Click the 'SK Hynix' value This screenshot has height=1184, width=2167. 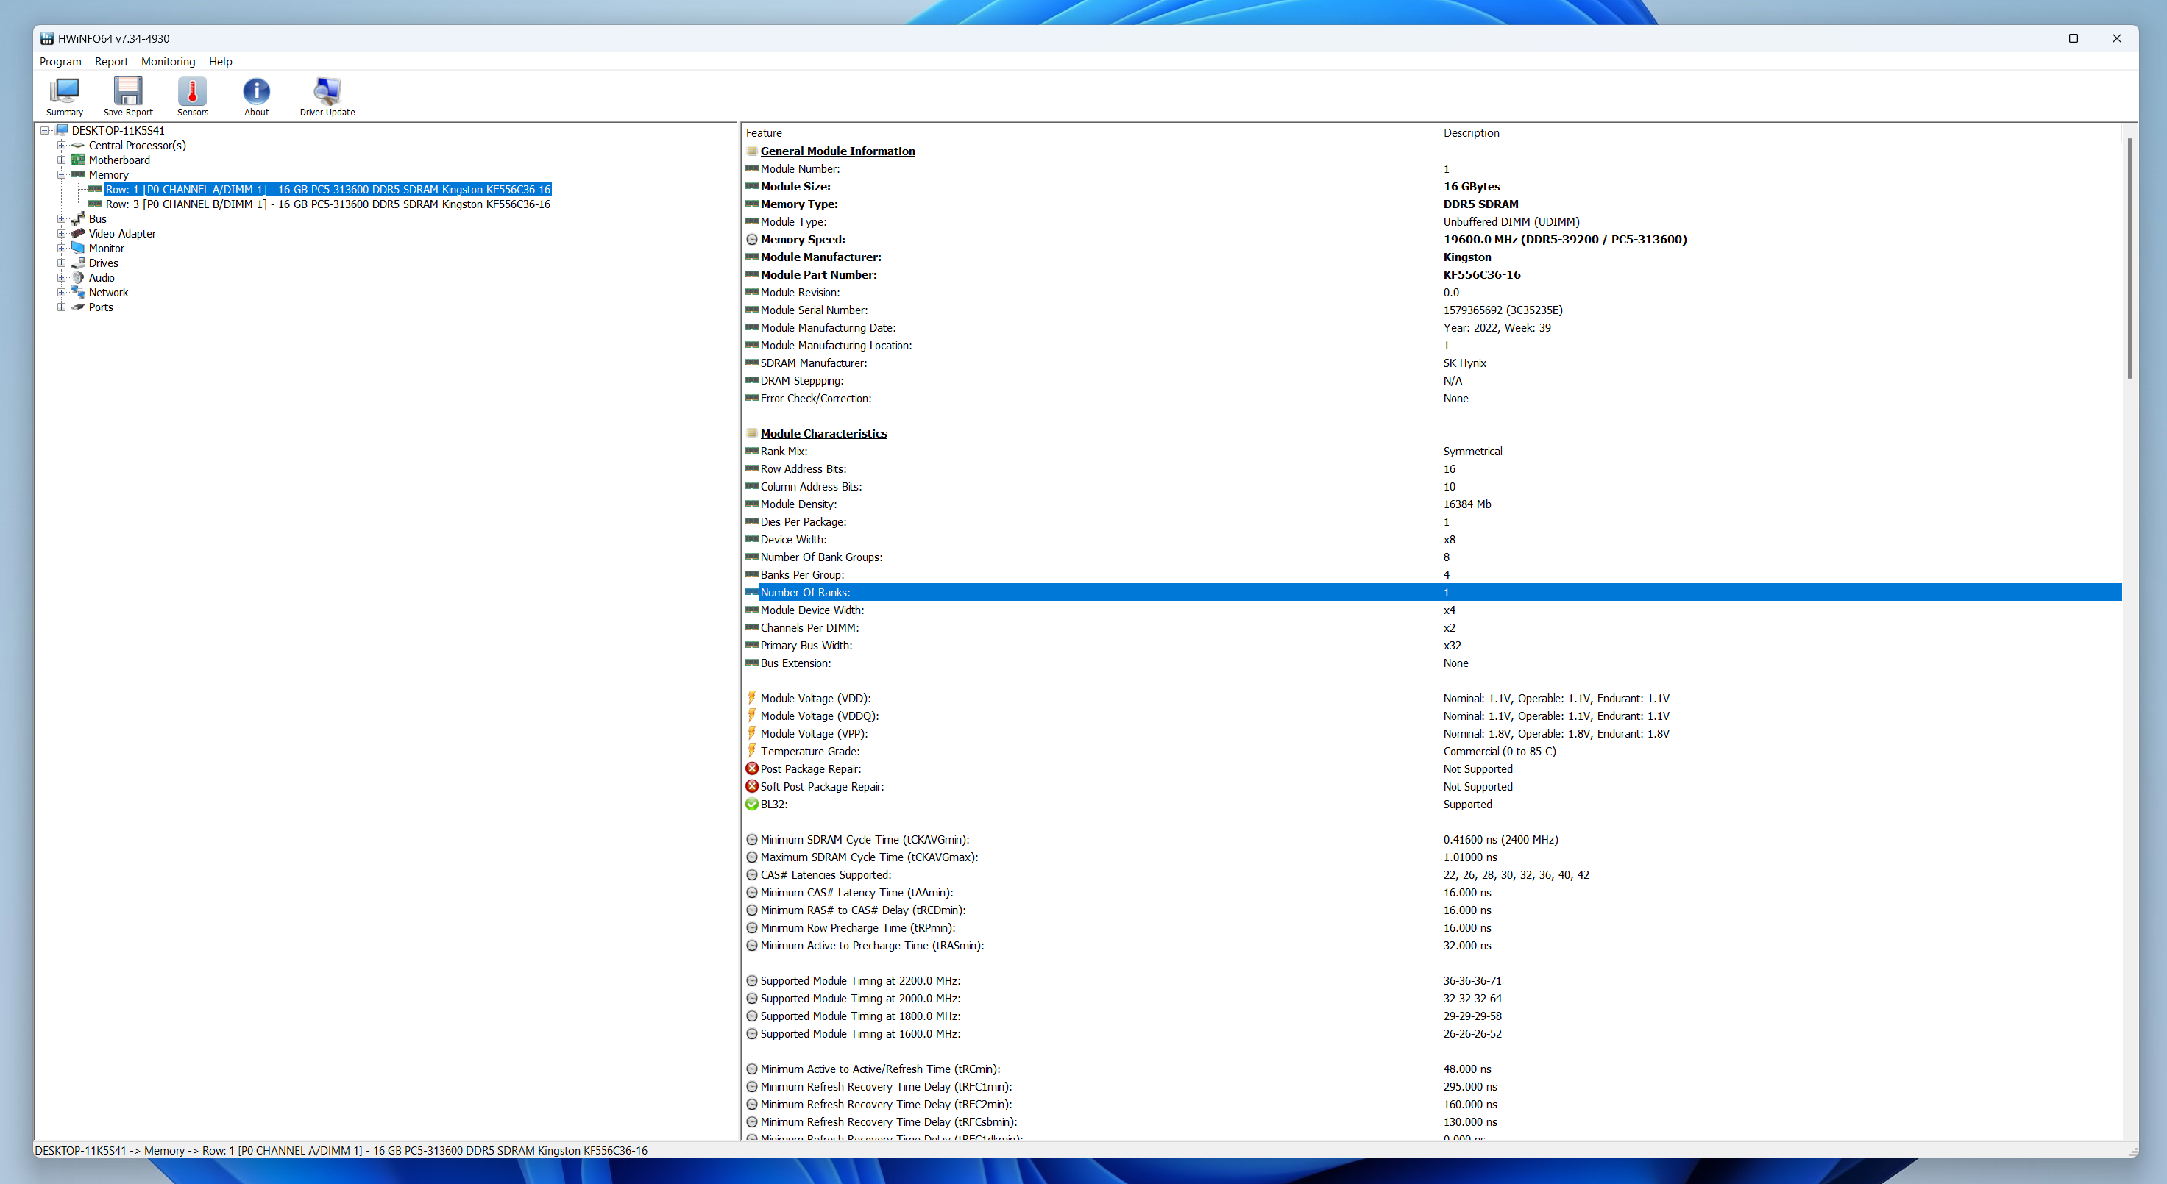pyautogui.click(x=1464, y=363)
